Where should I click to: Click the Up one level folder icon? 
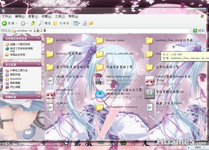pos(33,23)
